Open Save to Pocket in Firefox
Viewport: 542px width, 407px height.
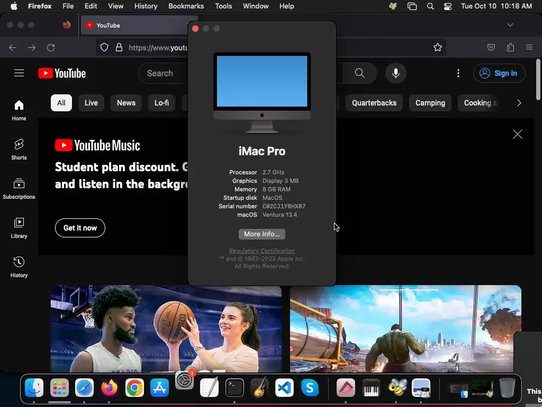pos(491,47)
